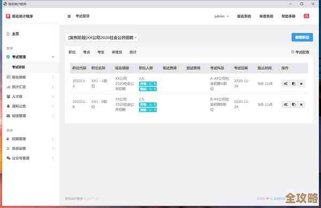Expand the 人才库 sidebar chevron
The image size is (321, 208).
coord(53,96)
